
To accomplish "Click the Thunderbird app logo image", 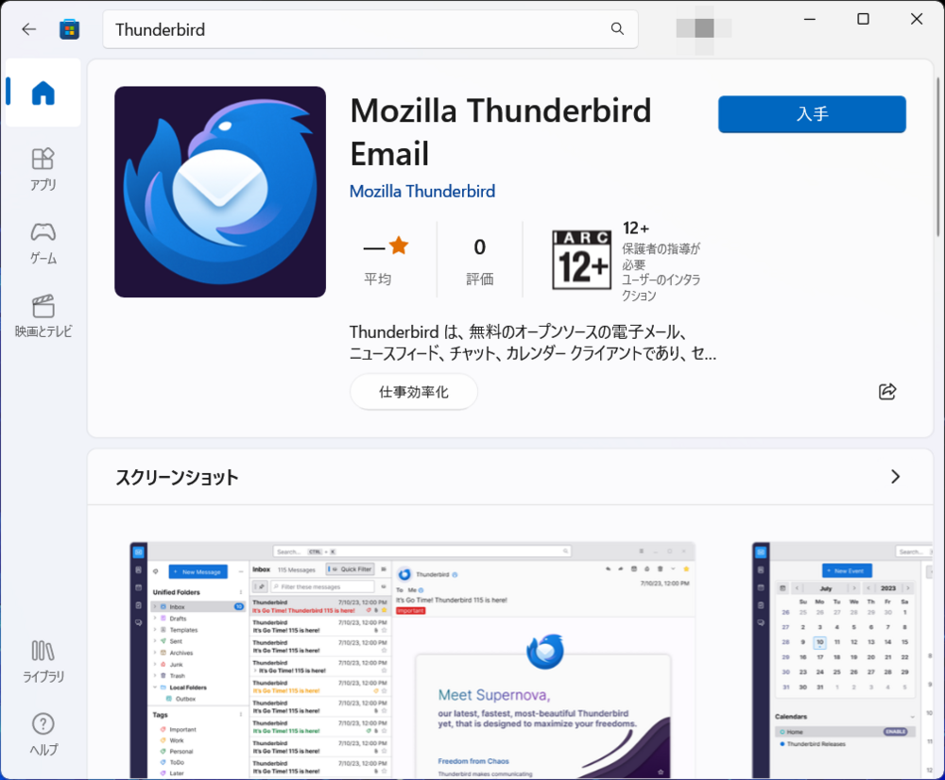I will [219, 191].
